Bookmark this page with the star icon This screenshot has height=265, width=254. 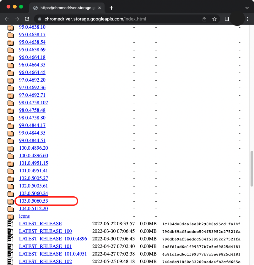coord(214,19)
